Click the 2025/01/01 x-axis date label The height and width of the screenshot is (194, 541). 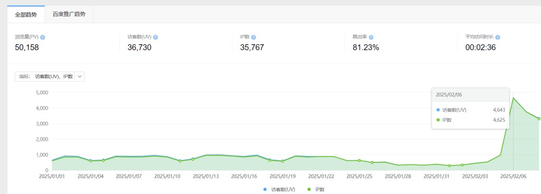tap(52, 176)
